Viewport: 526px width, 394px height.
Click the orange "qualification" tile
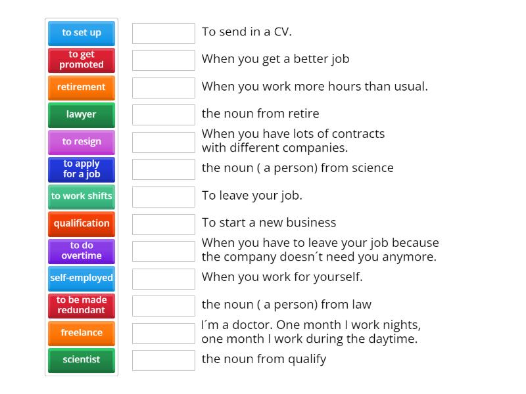point(81,223)
